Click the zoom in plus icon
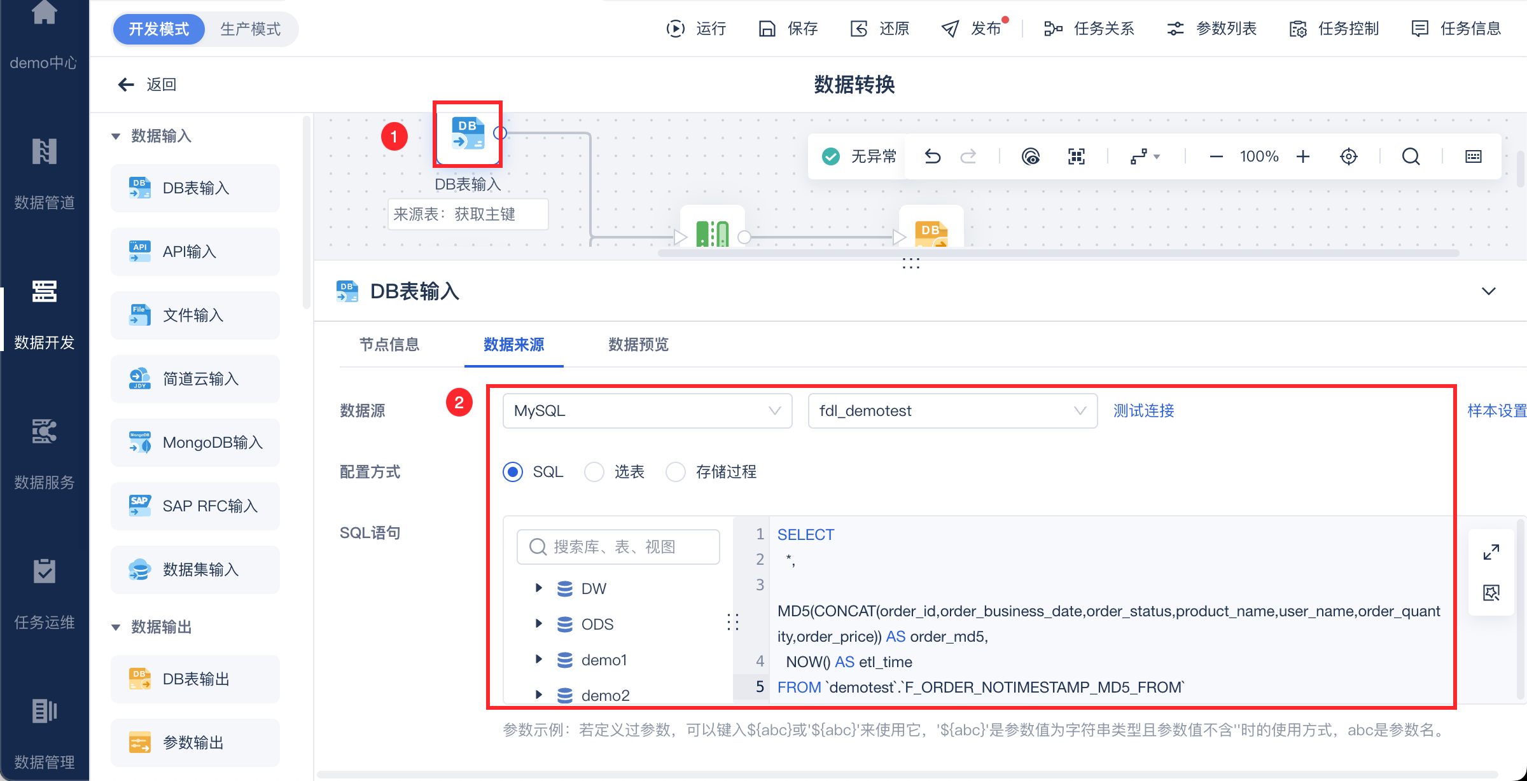 (x=1303, y=156)
